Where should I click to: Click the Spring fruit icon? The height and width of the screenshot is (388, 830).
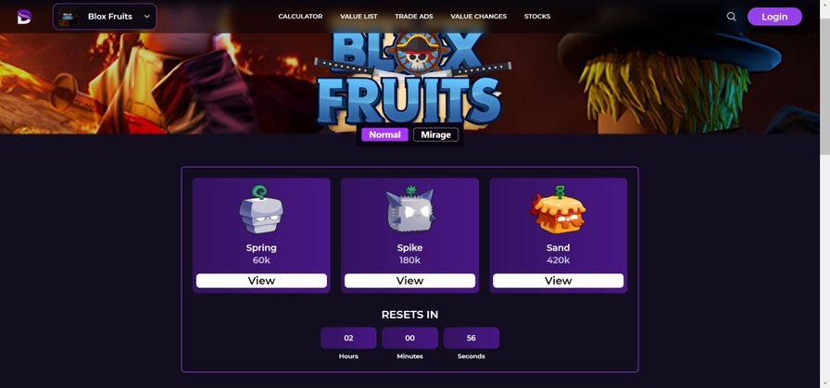pyautogui.click(x=261, y=210)
